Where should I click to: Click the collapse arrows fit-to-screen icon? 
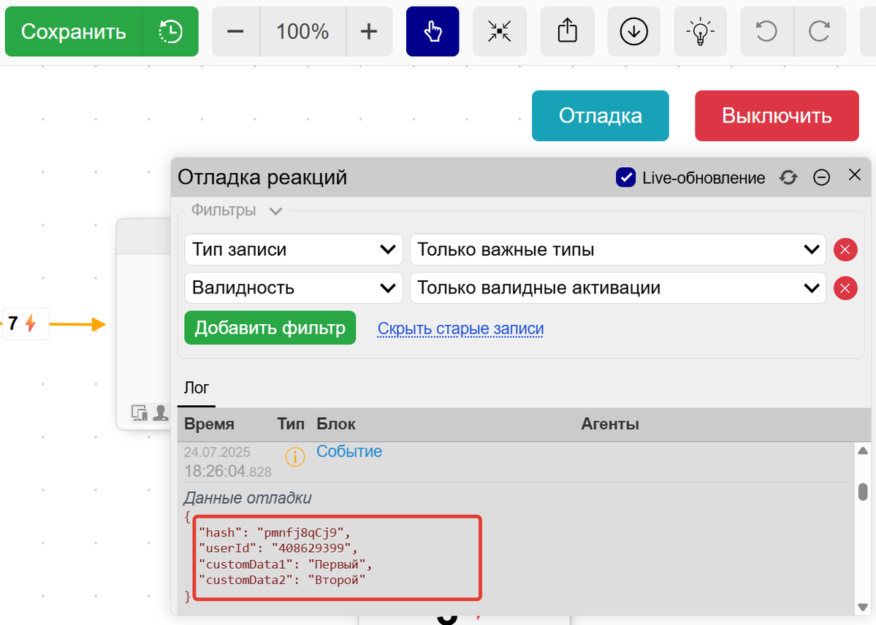click(500, 31)
